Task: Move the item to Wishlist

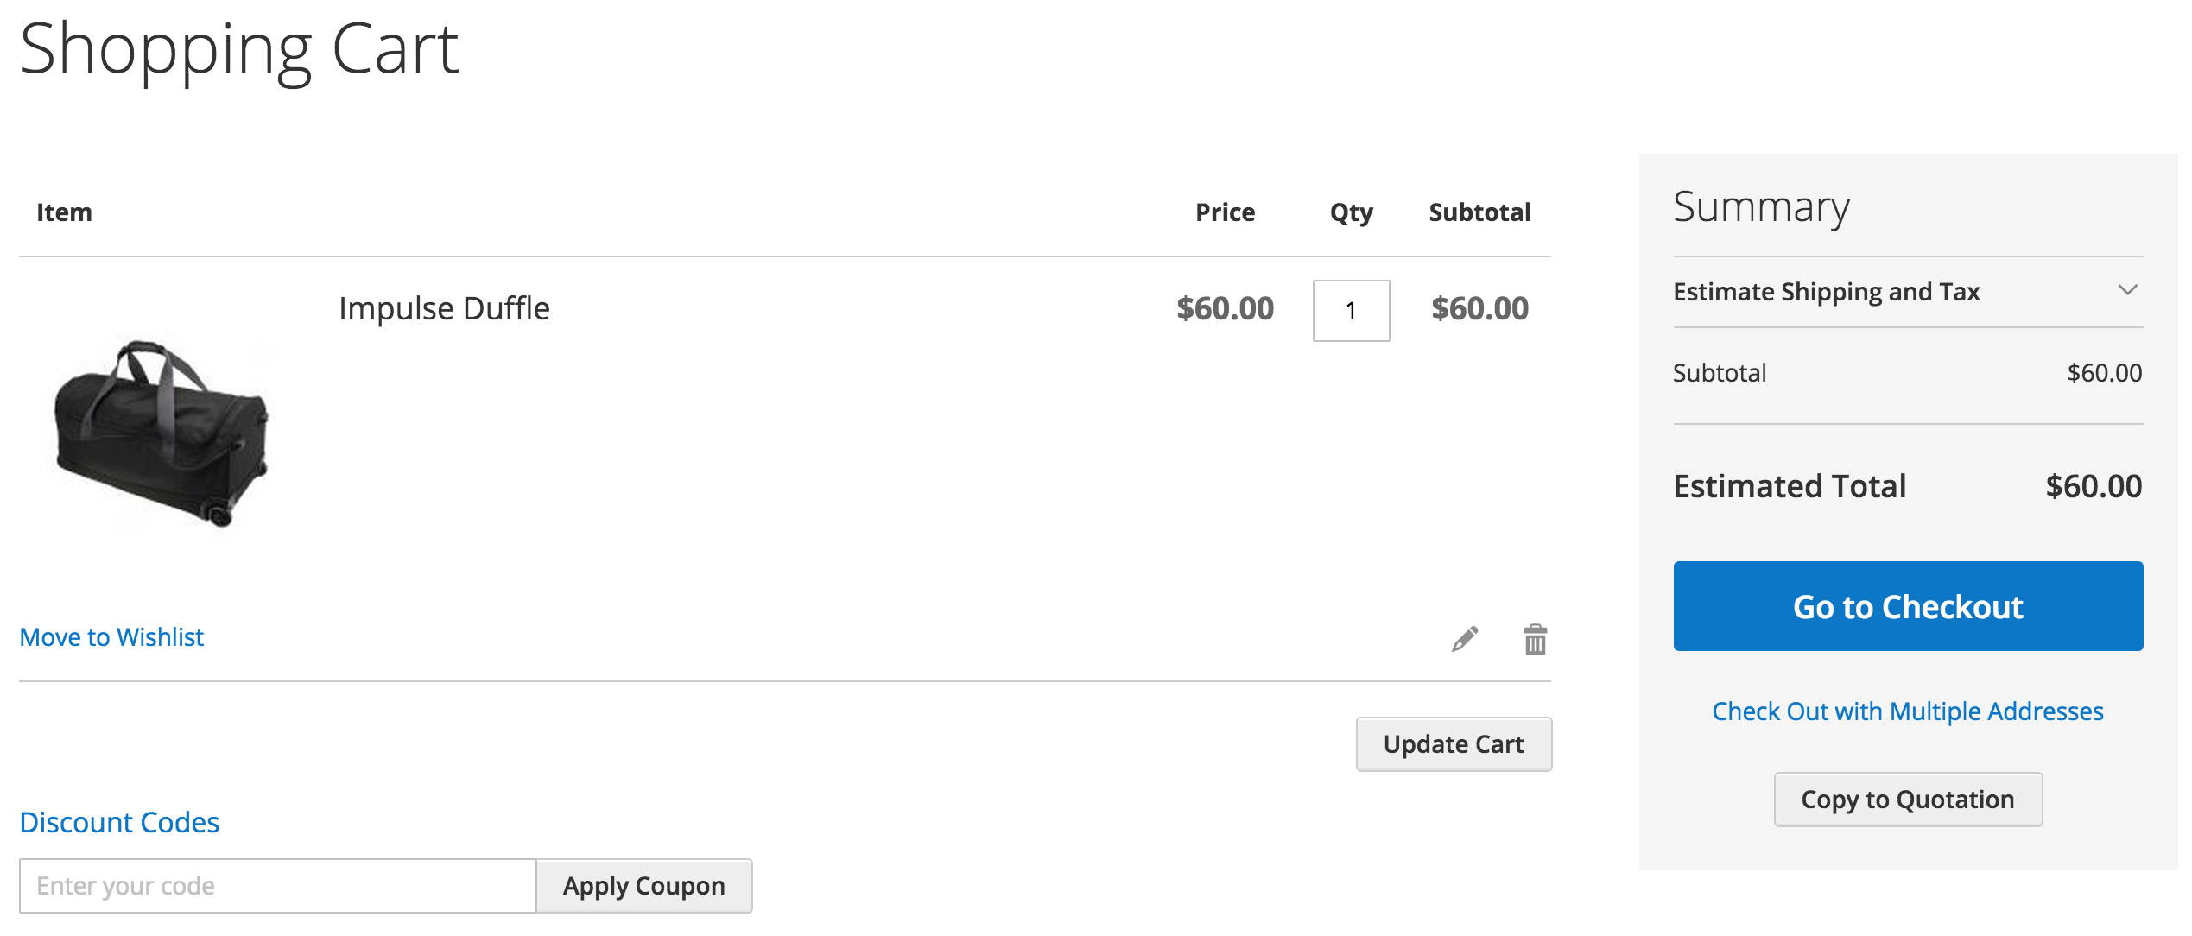Action: [x=111, y=637]
